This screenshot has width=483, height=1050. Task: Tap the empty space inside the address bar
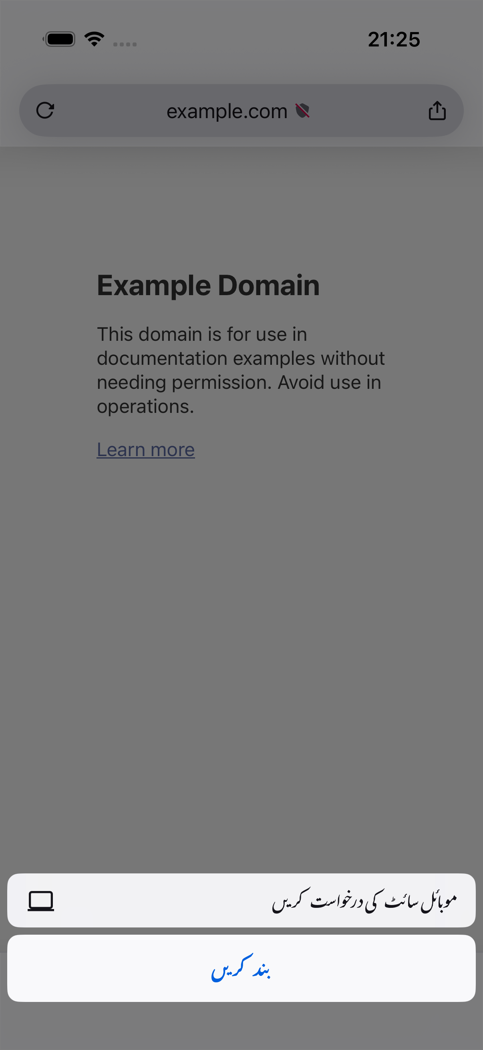[110, 111]
